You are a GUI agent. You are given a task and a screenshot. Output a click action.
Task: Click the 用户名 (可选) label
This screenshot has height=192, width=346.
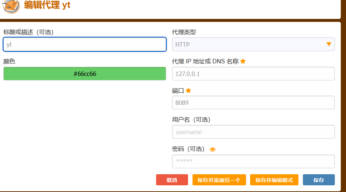pyautogui.click(x=191, y=120)
